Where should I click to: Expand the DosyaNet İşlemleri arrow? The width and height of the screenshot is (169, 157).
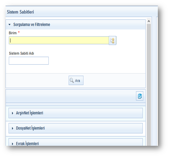pos(12,128)
